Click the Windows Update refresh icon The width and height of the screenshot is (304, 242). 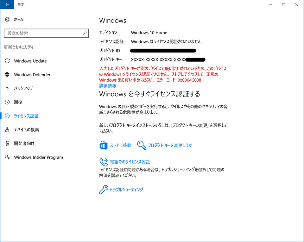(7, 61)
